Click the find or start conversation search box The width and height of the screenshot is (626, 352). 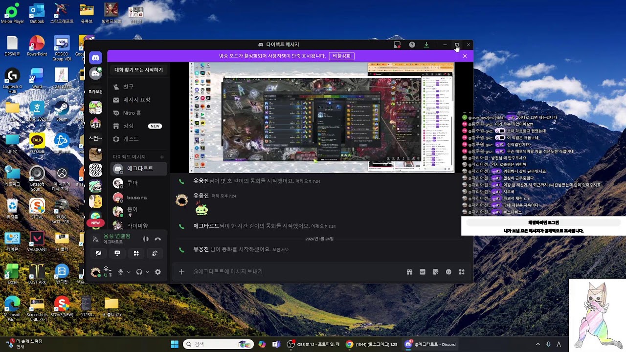(x=138, y=70)
